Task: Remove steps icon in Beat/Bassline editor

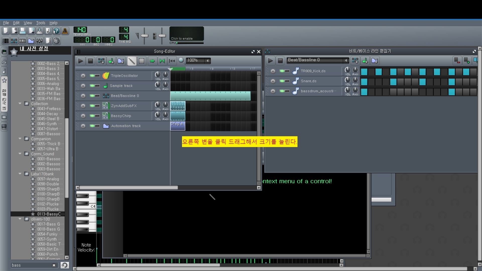Action: coord(457,60)
